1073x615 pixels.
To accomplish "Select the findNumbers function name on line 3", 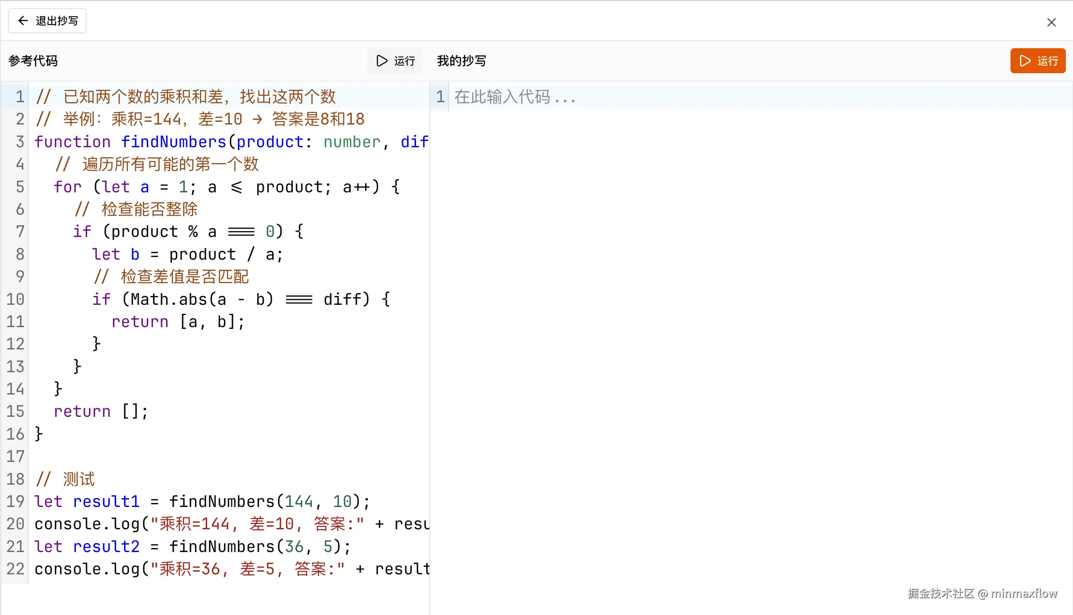I will click(x=173, y=141).
